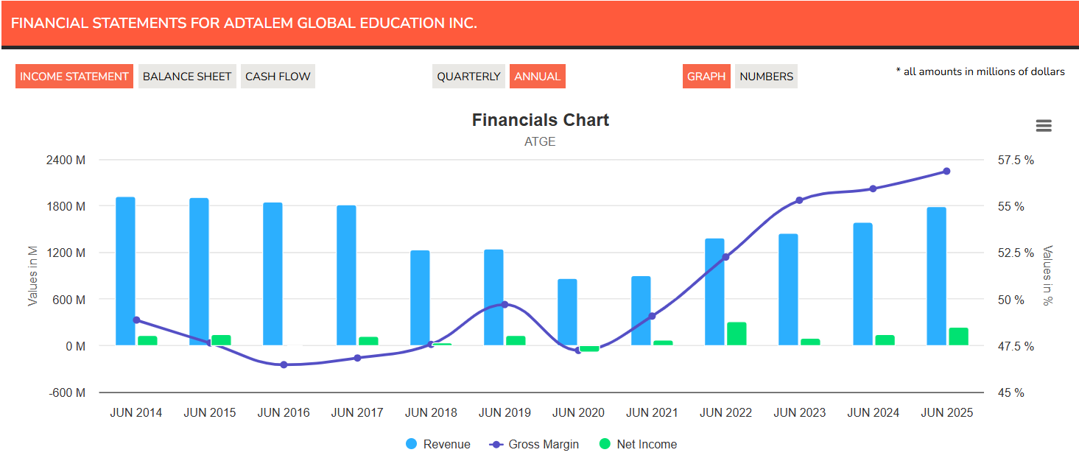Click the JUN 2025 net income bar
The image size is (1079, 458).
coord(958,337)
